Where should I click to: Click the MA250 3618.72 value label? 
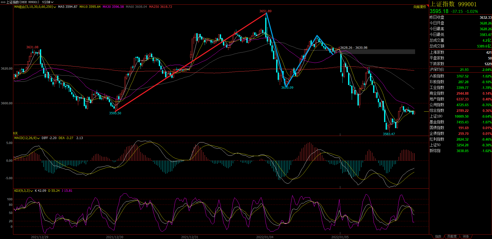161,7
